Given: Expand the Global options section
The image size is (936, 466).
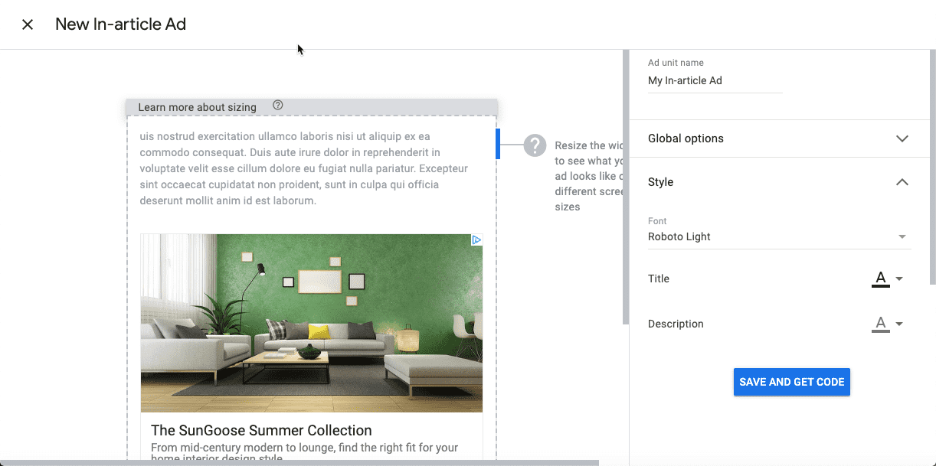Looking at the screenshot, I should (x=902, y=138).
